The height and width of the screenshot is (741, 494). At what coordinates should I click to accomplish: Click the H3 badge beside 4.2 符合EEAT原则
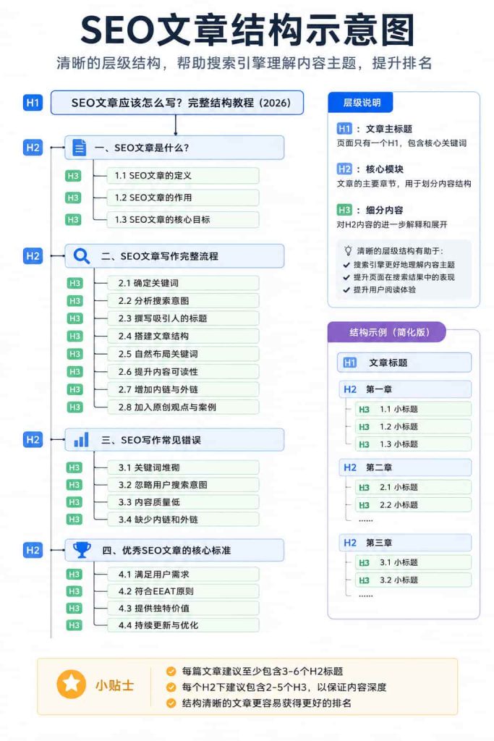click(74, 591)
